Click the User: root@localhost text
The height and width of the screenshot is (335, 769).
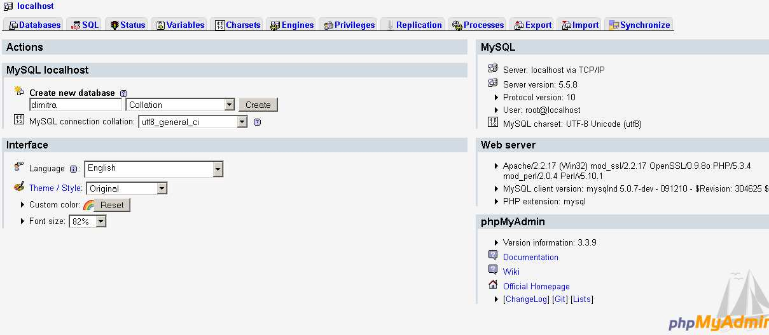[541, 110]
